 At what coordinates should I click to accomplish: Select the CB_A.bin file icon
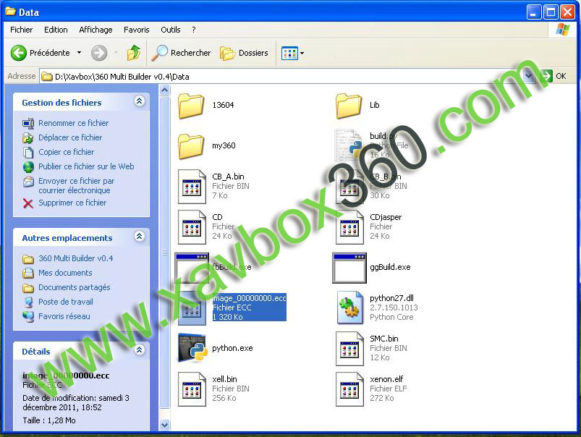pyautogui.click(x=192, y=187)
